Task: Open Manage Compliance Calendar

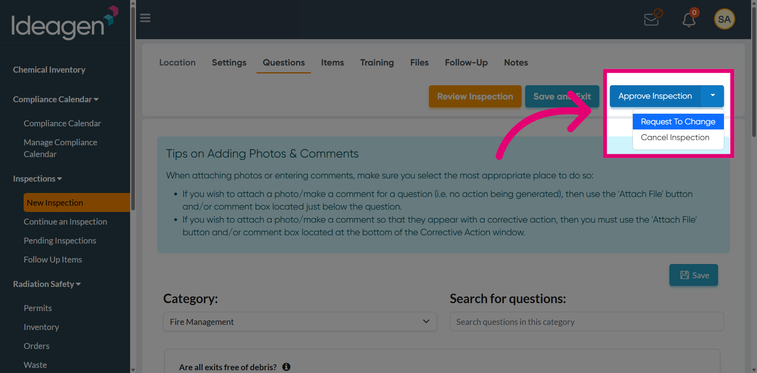Action: click(60, 148)
